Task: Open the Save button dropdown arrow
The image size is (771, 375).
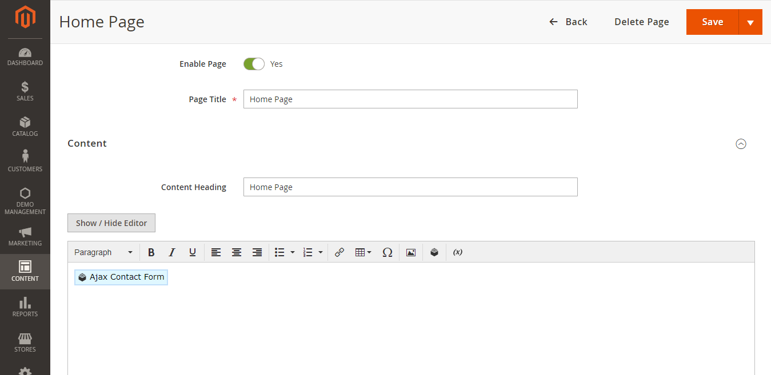Action: tap(751, 22)
